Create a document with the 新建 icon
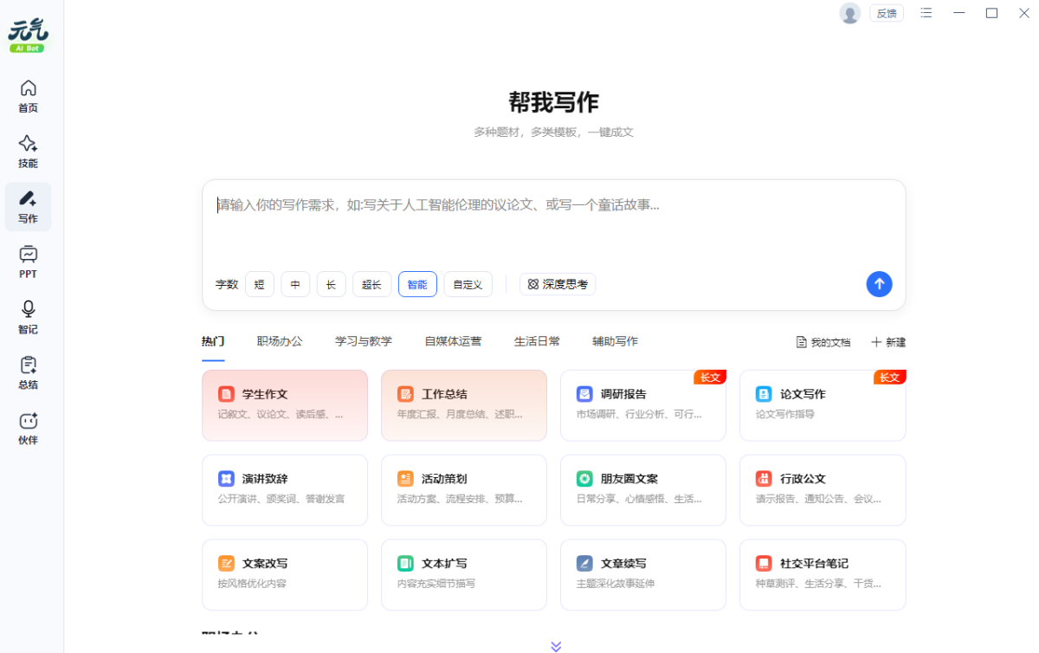The width and height of the screenshot is (1039, 653). (887, 341)
